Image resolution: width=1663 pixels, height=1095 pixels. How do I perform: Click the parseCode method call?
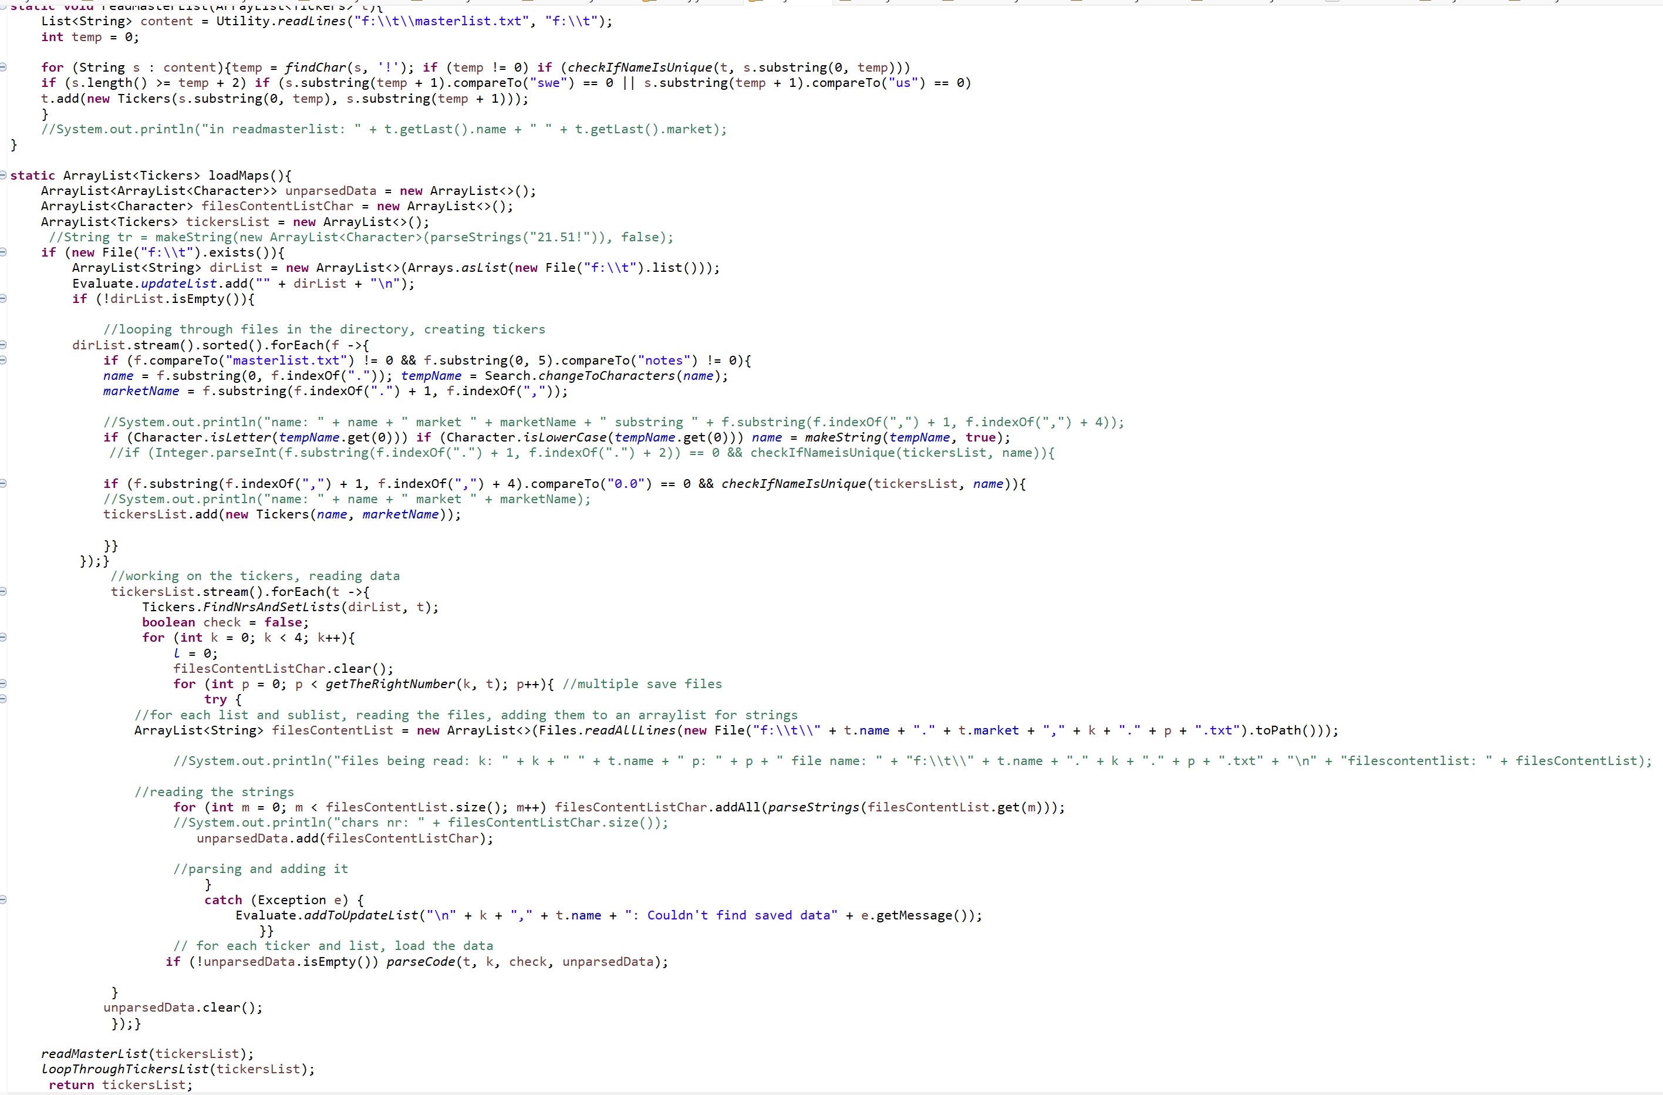(x=421, y=962)
